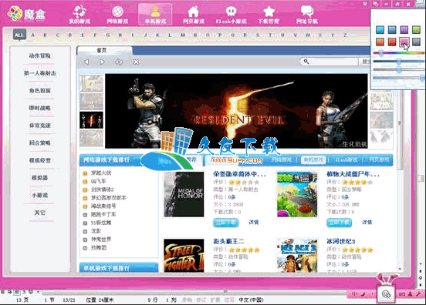Open the 我的游戏 (My Games) section

tap(79, 14)
